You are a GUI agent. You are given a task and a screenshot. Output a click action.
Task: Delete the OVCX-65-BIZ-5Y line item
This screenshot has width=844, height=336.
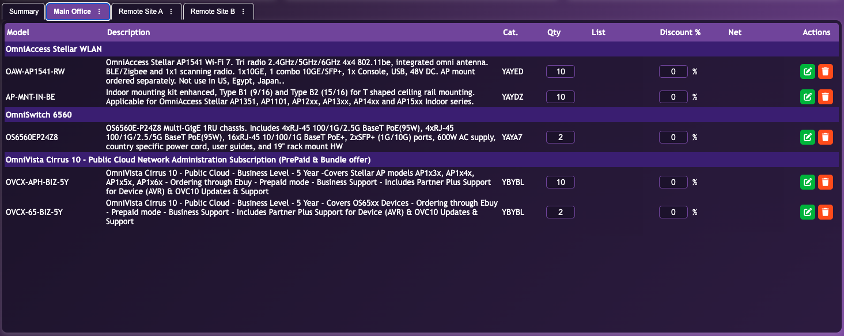click(x=826, y=212)
